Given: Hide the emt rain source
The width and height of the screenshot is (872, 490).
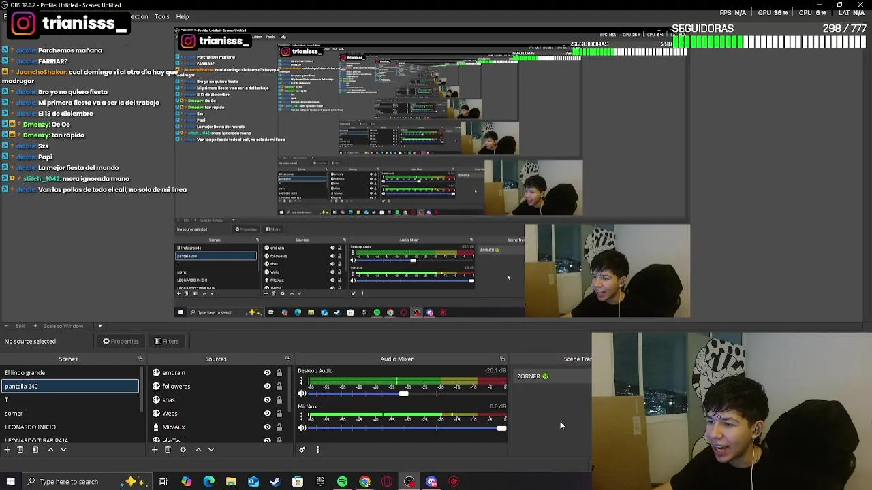Looking at the screenshot, I should [x=267, y=372].
